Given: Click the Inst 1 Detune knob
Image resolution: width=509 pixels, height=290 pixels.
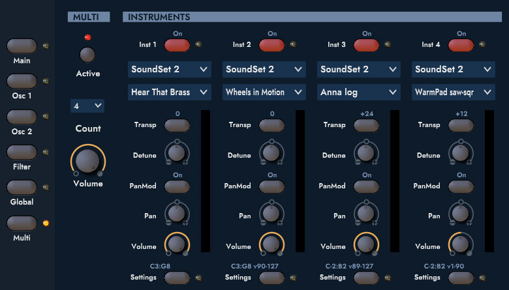Looking at the screenshot, I should (177, 153).
